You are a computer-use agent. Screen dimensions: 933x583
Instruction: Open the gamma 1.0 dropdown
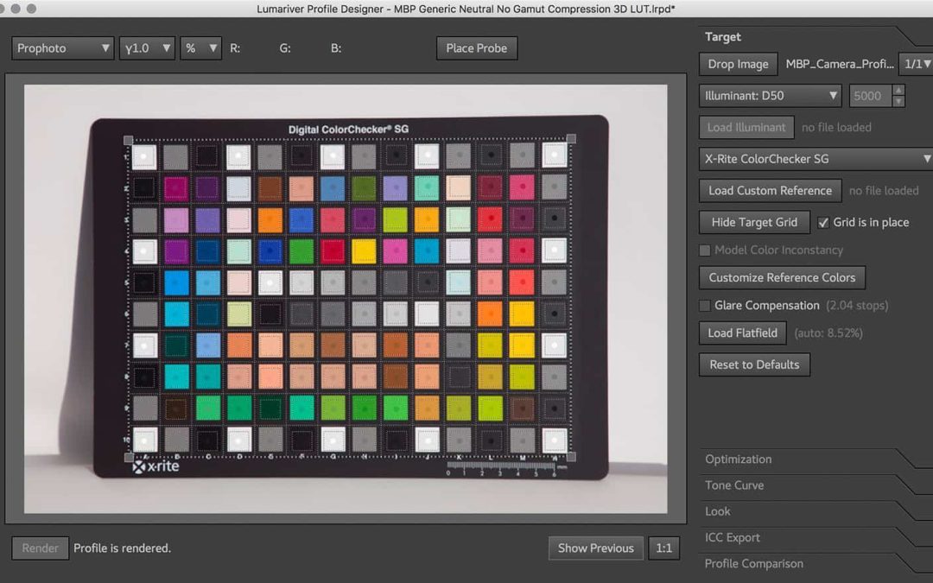tap(146, 48)
